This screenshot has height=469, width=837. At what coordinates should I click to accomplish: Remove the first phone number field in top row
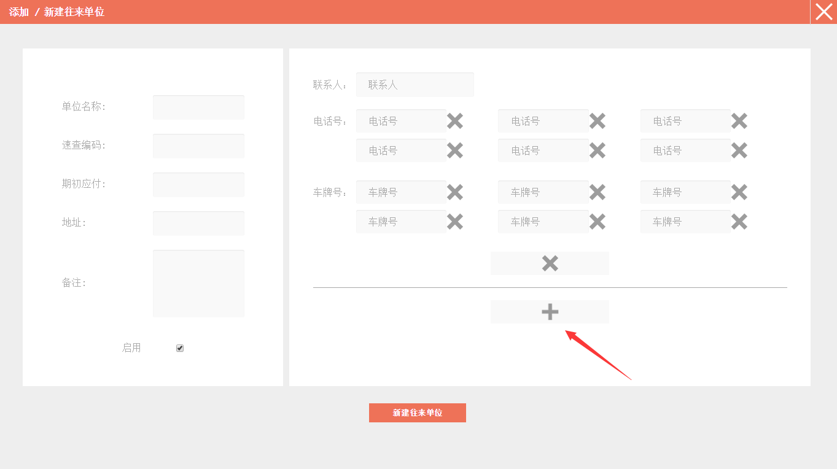pyautogui.click(x=455, y=121)
